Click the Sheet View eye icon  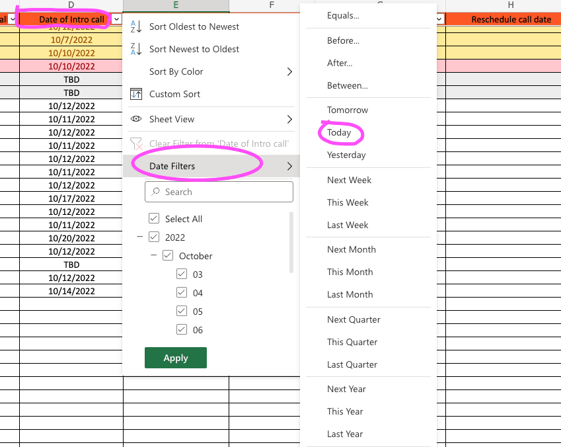coord(136,119)
